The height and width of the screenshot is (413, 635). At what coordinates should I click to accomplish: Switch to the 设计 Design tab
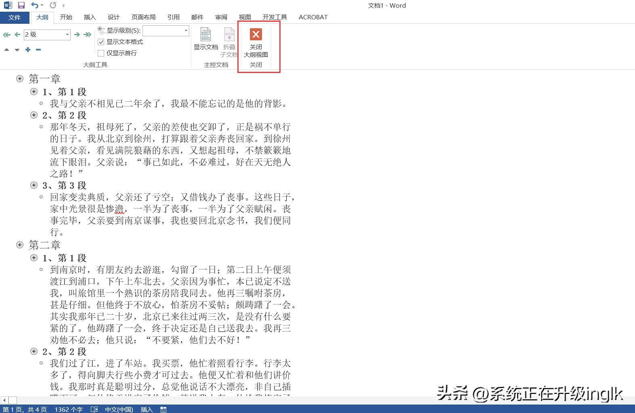tap(113, 17)
